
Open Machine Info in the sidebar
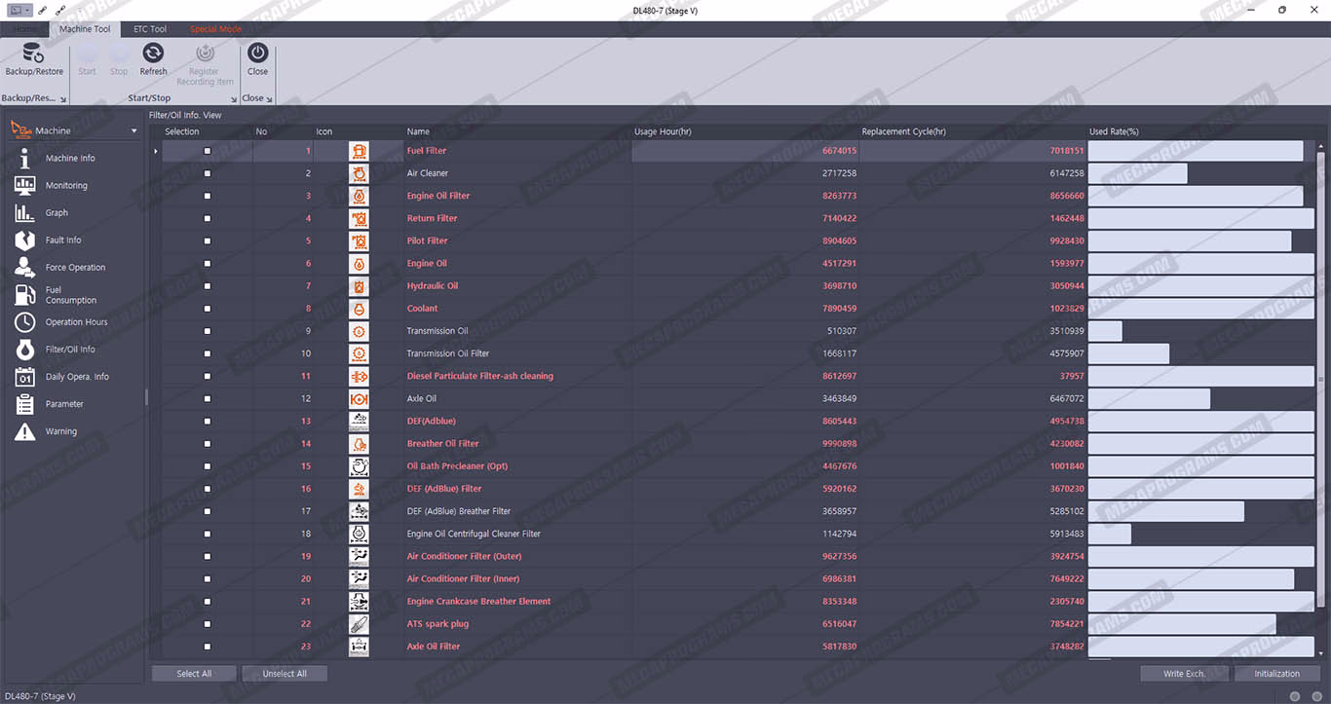pos(70,159)
